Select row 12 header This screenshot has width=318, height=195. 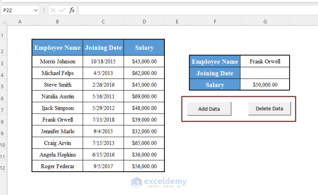pos(3,166)
